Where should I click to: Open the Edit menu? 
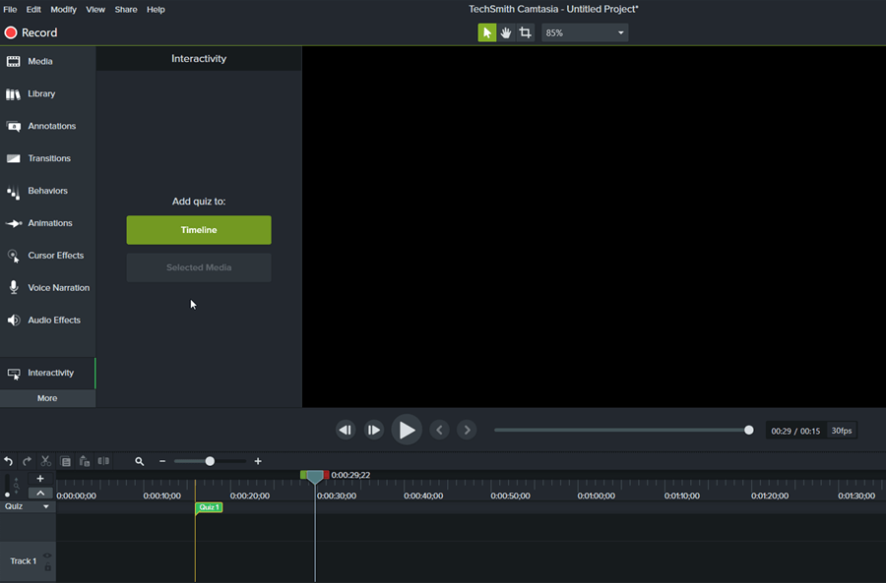[x=33, y=9]
